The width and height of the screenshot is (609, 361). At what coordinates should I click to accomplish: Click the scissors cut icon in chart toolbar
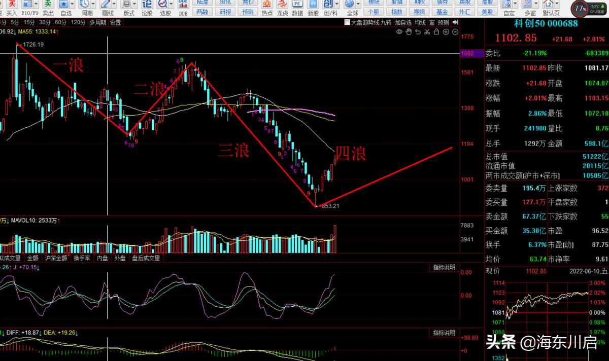pyautogui.click(x=427, y=32)
